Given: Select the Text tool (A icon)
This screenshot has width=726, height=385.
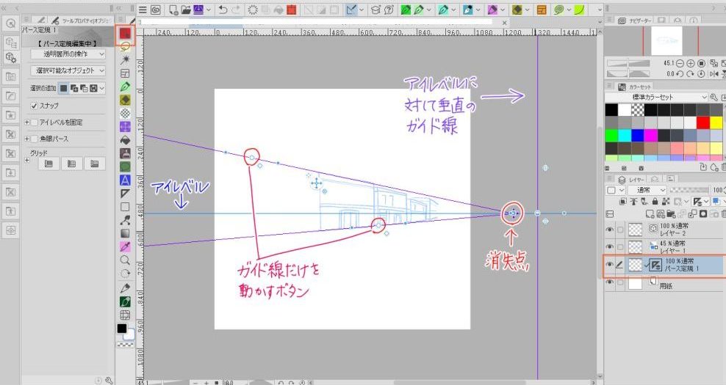Looking at the screenshot, I should pyautogui.click(x=125, y=180).
